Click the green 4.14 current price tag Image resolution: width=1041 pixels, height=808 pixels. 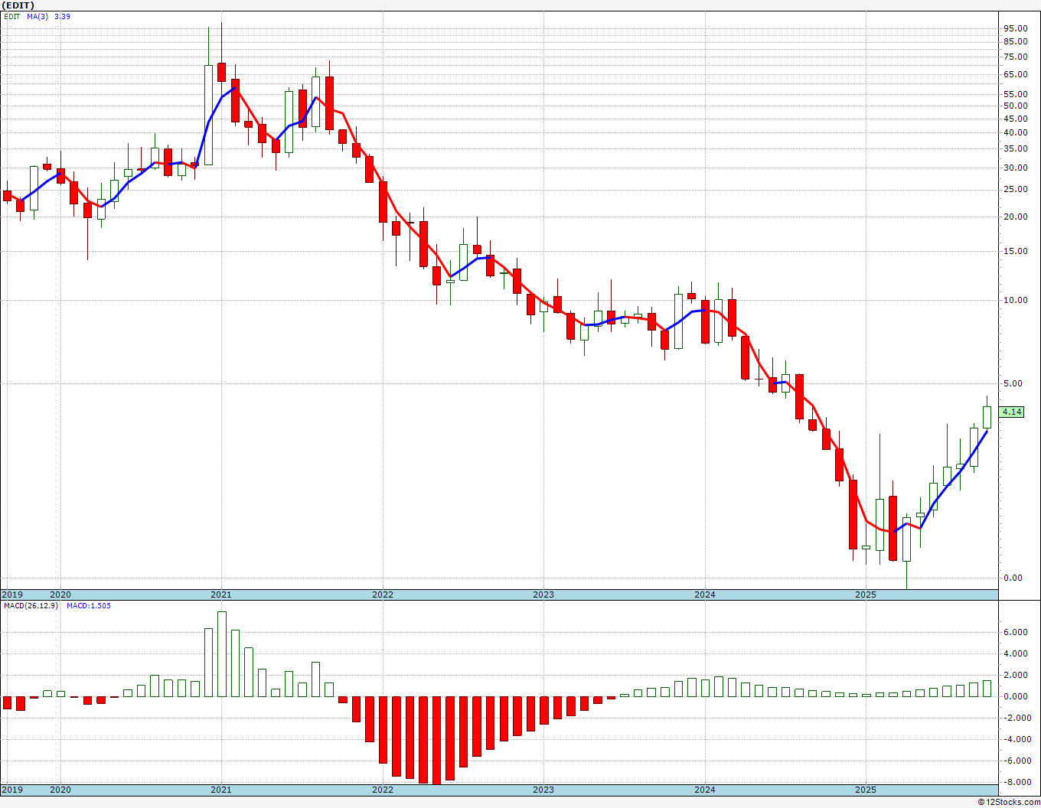tap(1012, 412)
